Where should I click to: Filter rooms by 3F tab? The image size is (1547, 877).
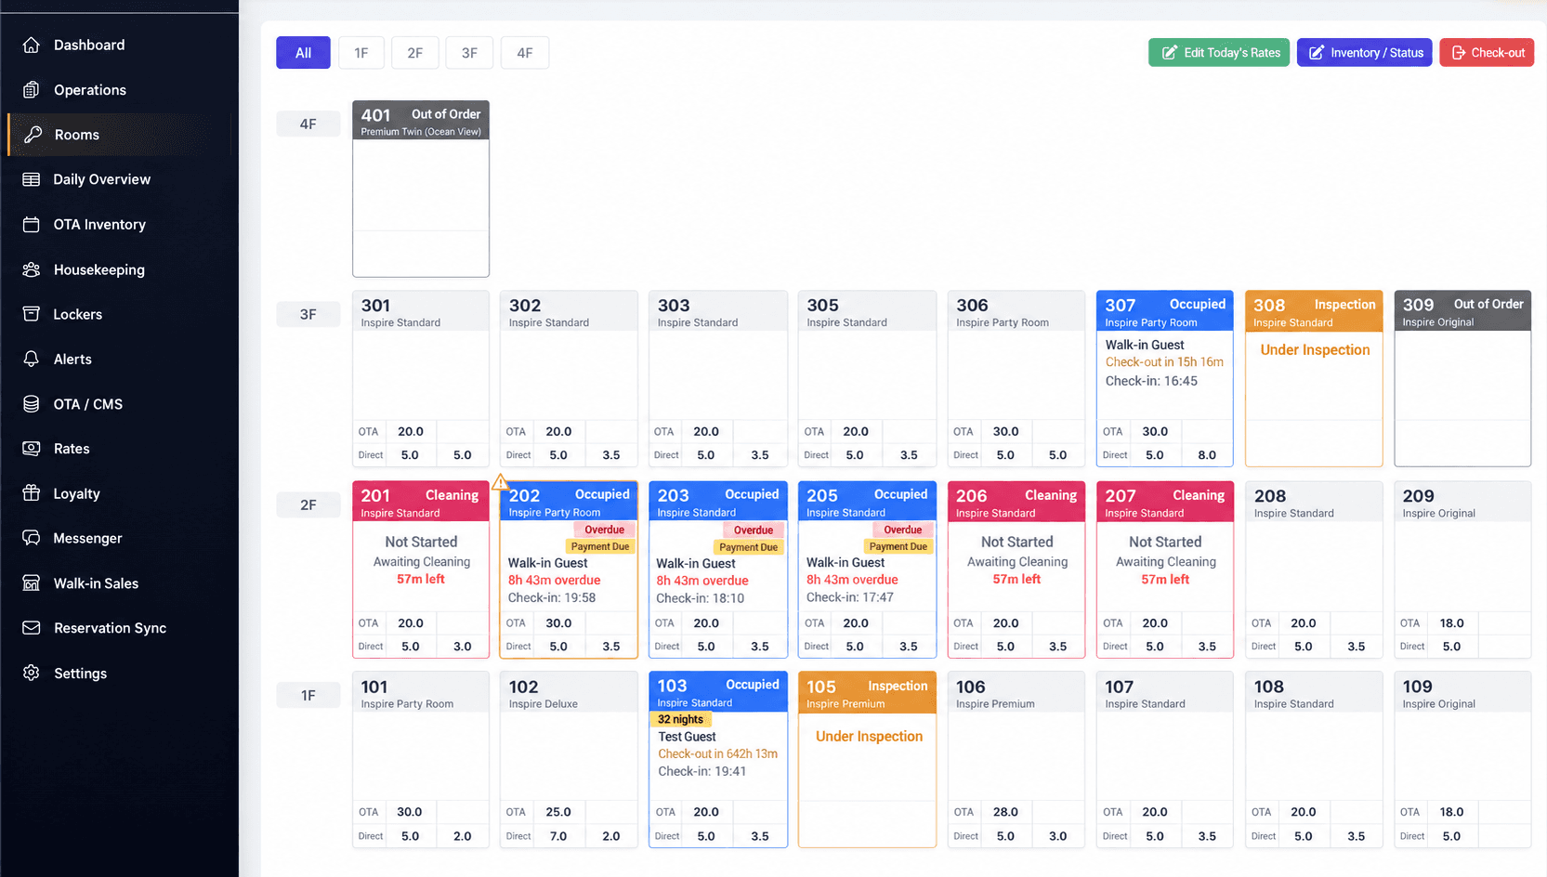point(469,53)
